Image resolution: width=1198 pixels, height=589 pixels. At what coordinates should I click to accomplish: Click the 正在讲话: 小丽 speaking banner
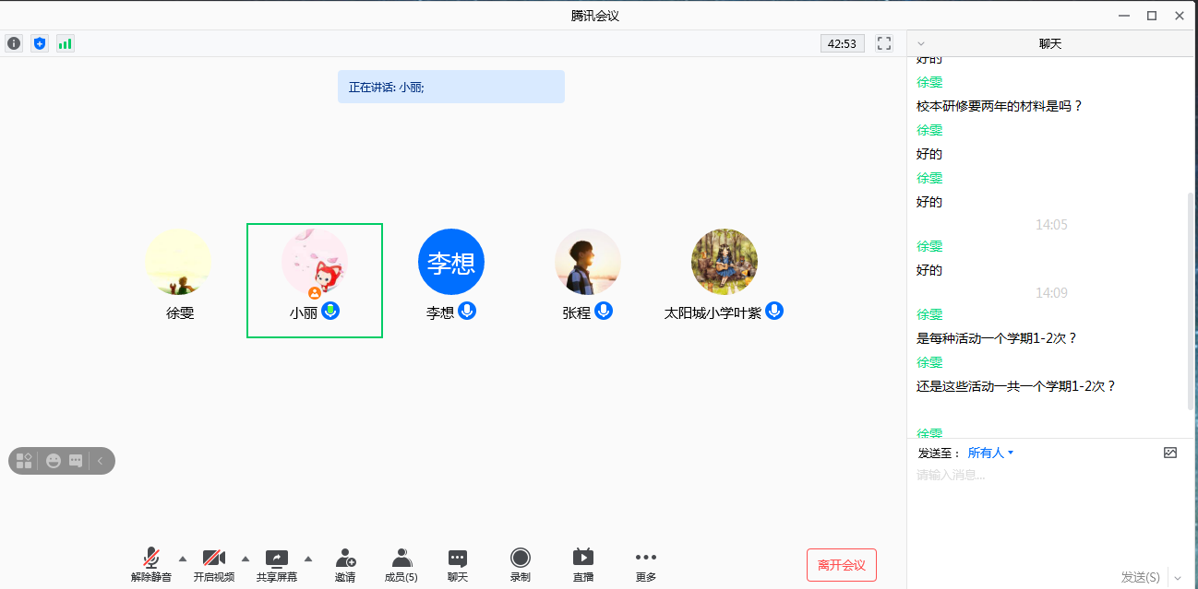click(451, 87)
